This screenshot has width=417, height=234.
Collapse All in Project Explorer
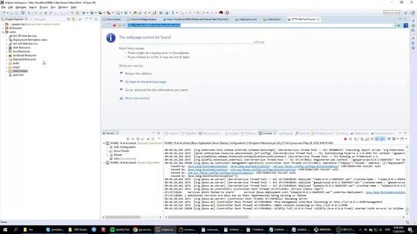(x=68, y=19)
